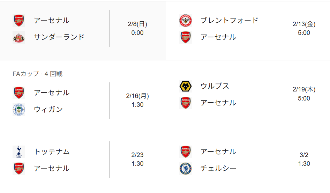Open the ブレントフォード team name
The width and height of the screenshot is (330, 193).
tap(229, 20)
